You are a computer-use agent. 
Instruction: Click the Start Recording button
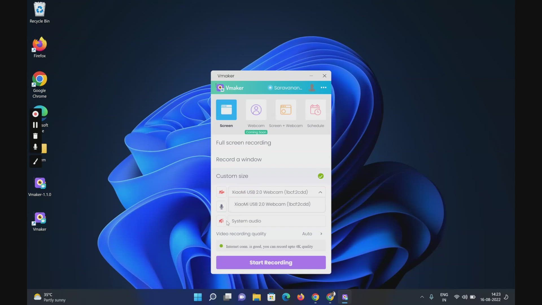tap(271, 262)
